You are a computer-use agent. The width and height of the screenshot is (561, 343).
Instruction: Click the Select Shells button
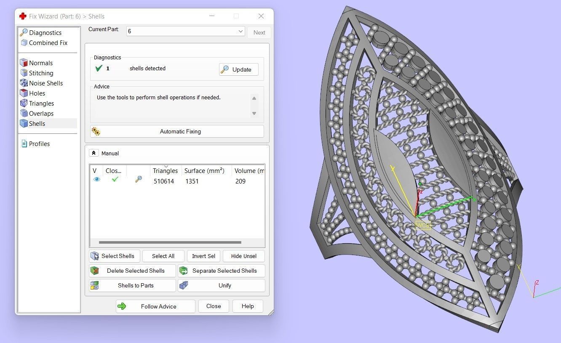pos(115,256)
